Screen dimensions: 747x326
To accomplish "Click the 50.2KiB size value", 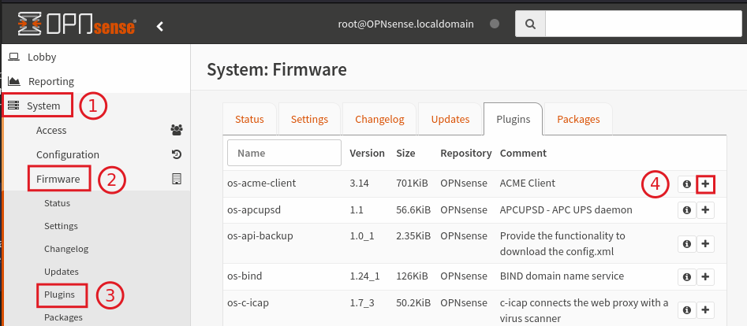I will coord(413,302).
